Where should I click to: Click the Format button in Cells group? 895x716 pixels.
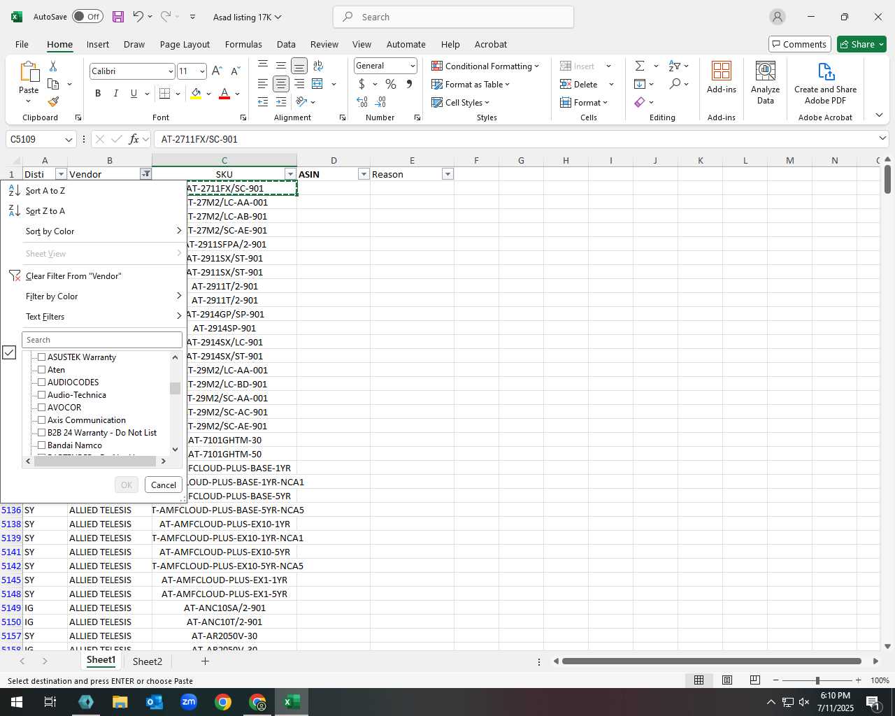coord(584,102)
